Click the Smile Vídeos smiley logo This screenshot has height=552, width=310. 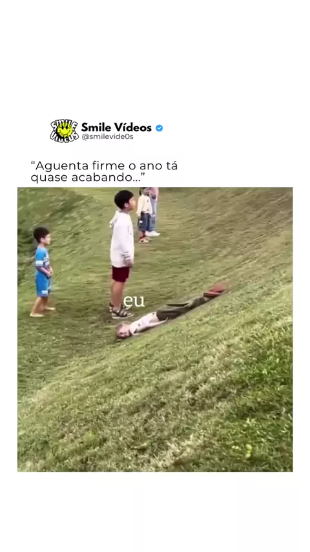[64, 131]
